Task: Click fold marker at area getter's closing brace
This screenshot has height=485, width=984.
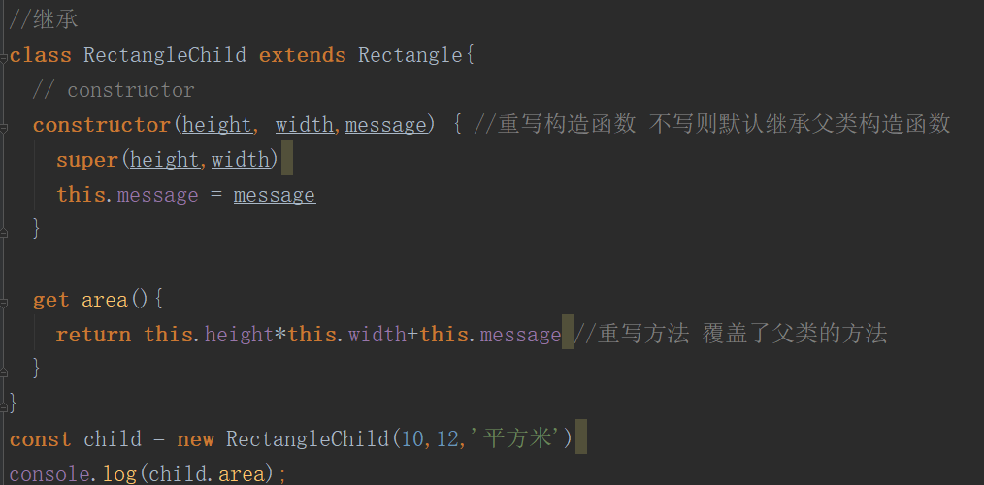Action: [5, 370]
